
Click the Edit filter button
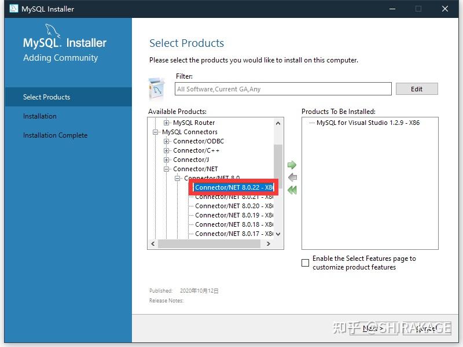417,89
